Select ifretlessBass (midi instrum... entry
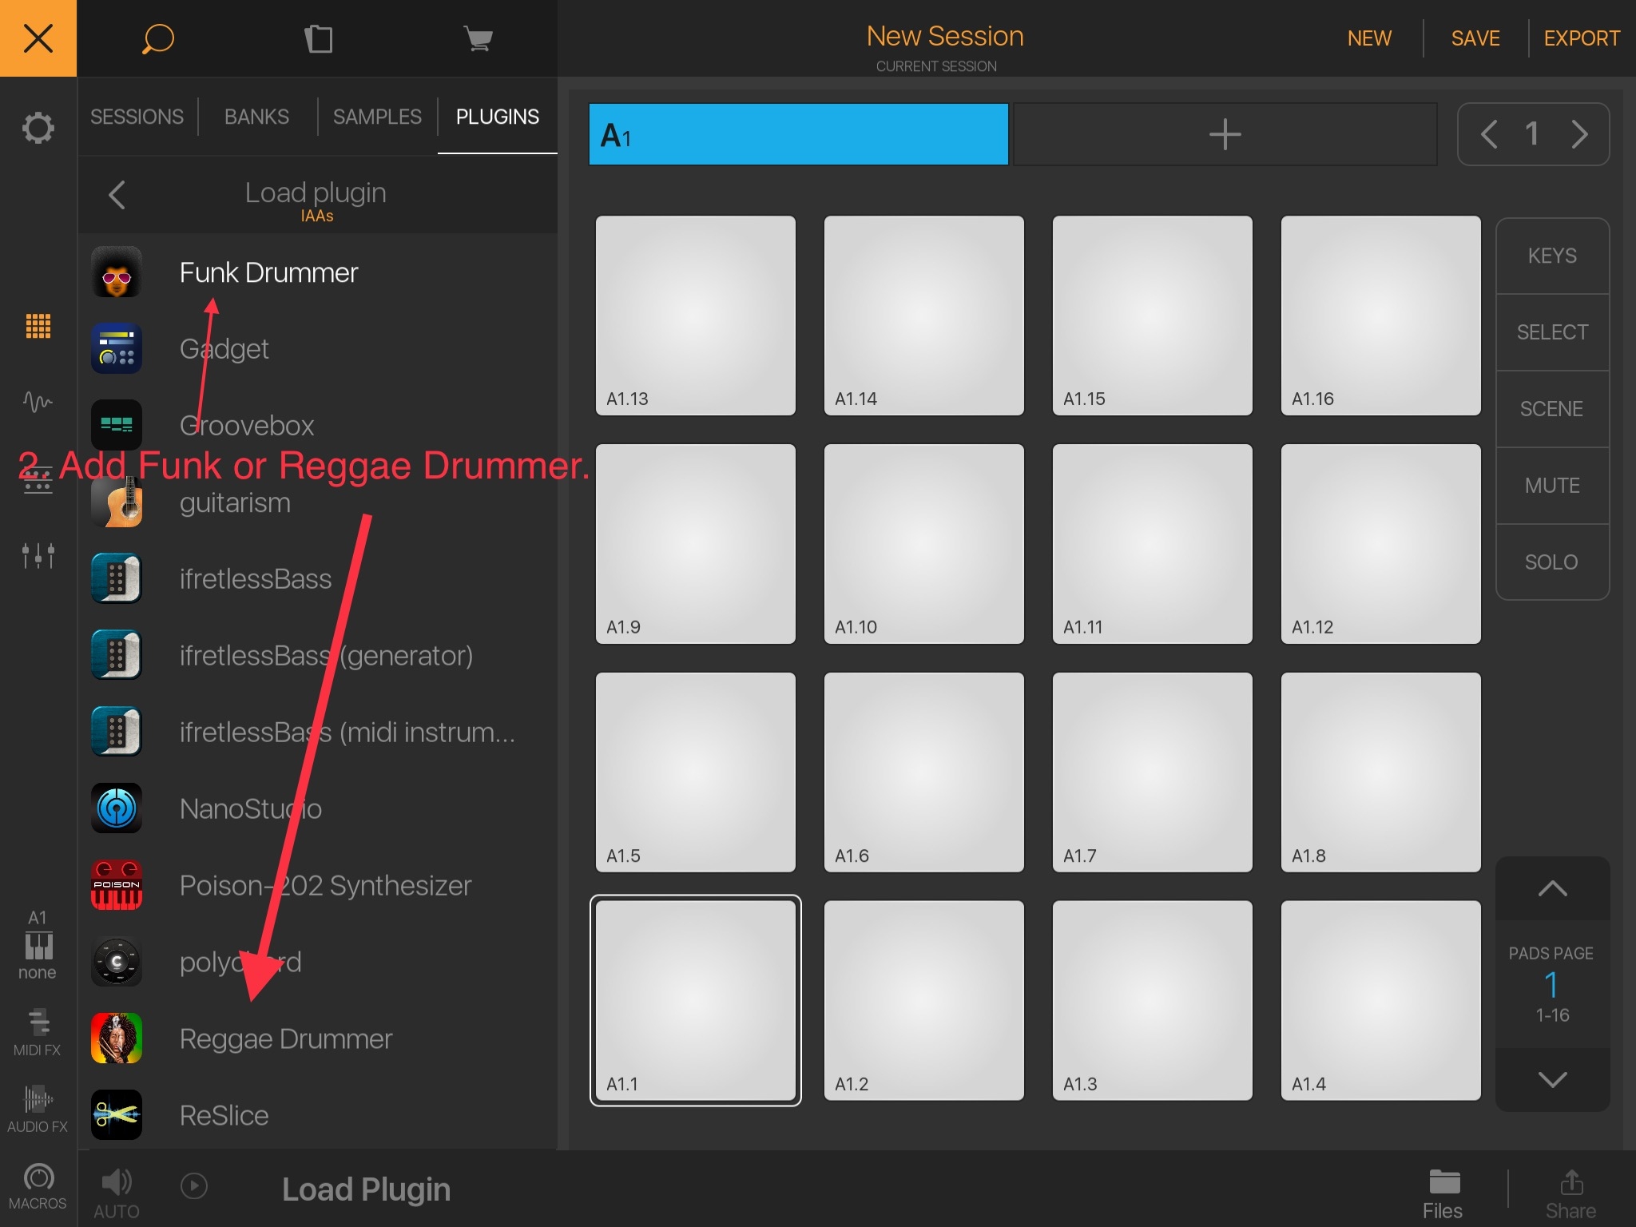This screenshot has height=1227, width=1636. (x=317, y=732)
